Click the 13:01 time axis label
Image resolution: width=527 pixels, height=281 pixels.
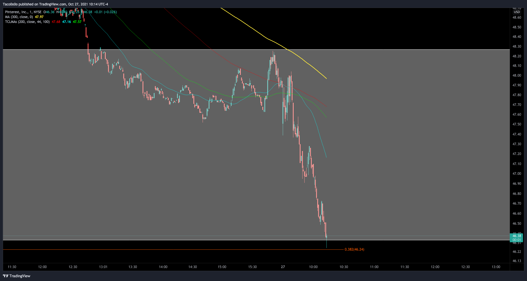click(103, 267)
